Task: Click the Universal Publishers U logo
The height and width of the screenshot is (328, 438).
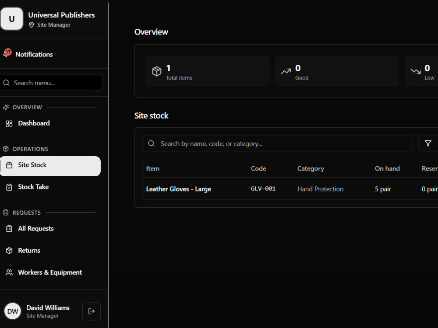Action: click(12, 19)
